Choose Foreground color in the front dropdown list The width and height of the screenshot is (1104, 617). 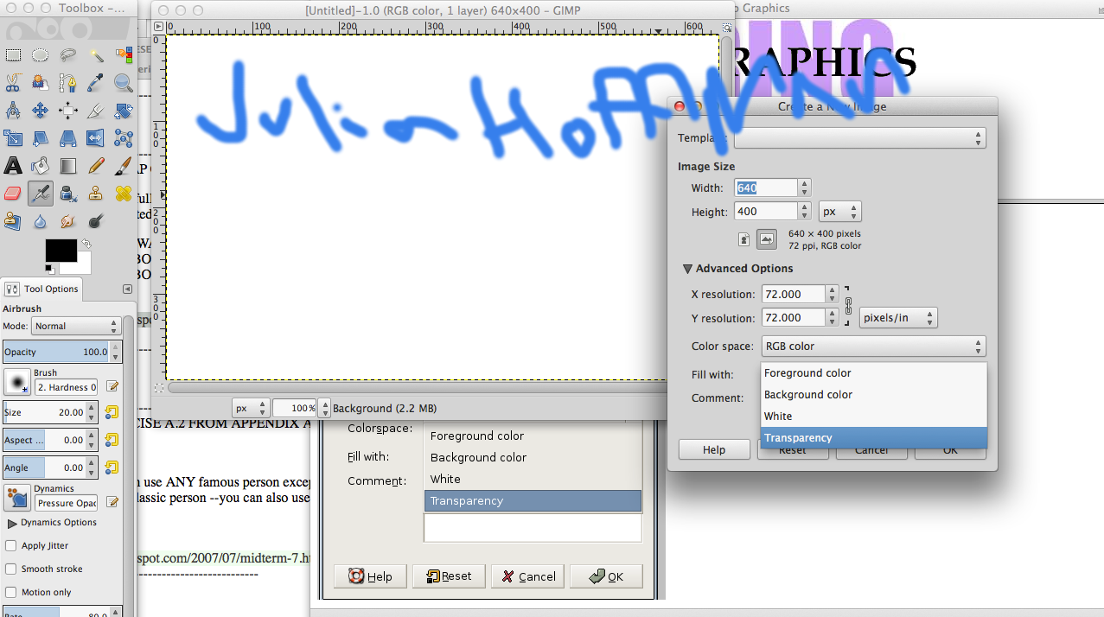pos(874,373)
